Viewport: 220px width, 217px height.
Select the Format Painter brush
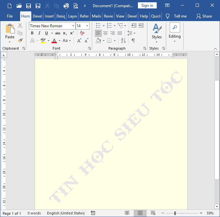coord(20,41)
